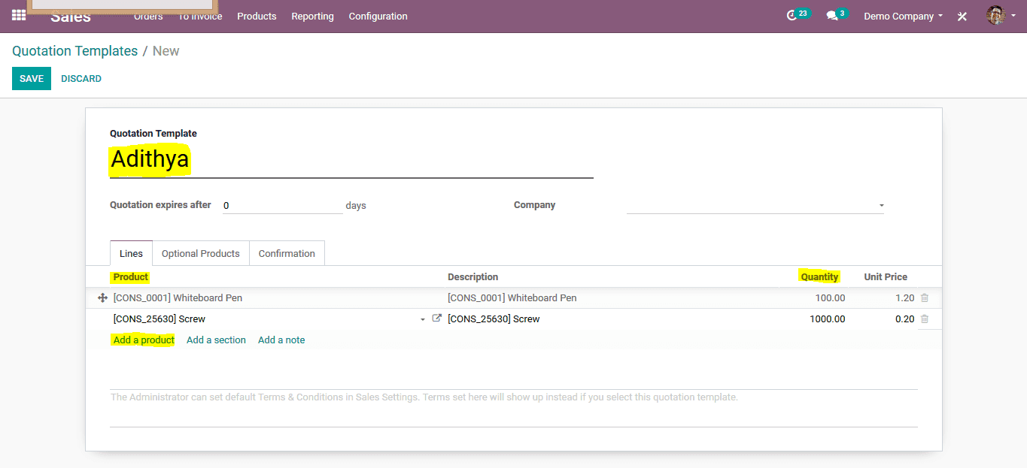This screenshot has width=1027, height=468.
Task: Open external link icon for Screw product
Action: [437, 319]
